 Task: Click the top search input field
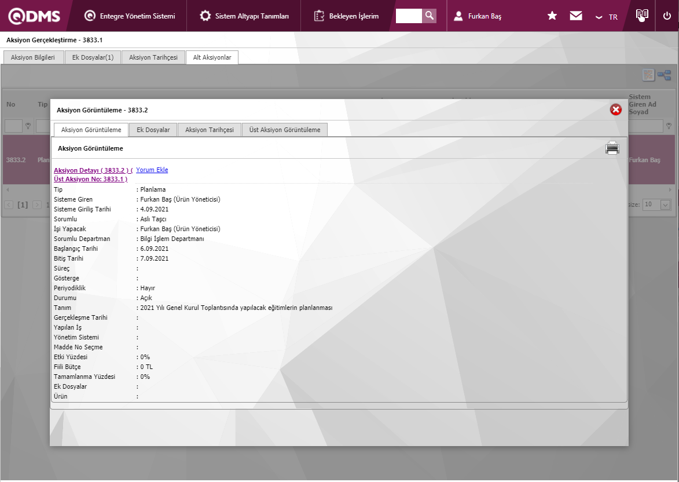(x=409, y=16)
